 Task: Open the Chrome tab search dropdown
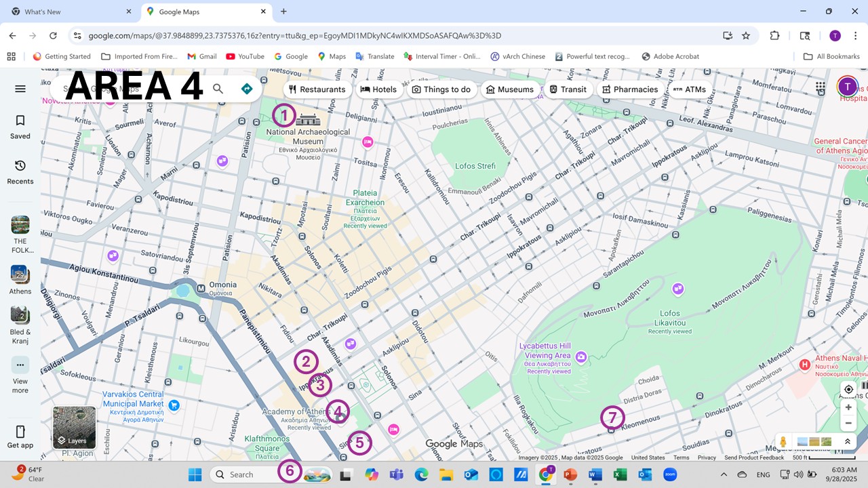click(16, 12)
